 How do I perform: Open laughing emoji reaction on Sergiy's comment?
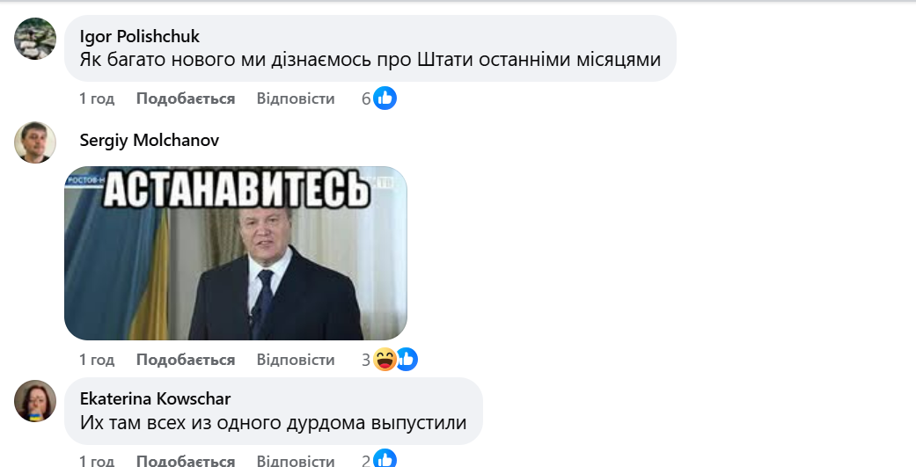tap(385, 359)
